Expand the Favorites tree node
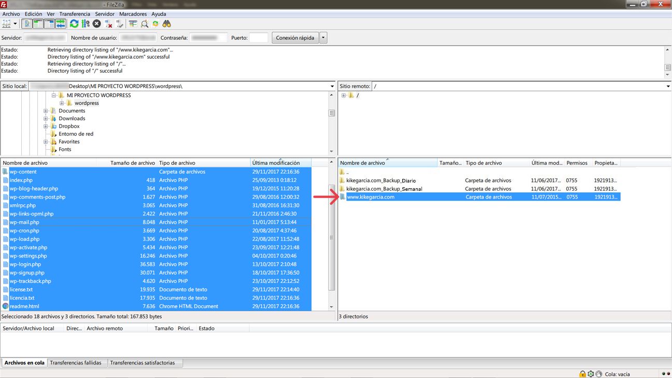672x378 pixels. (x=46, y=142)
